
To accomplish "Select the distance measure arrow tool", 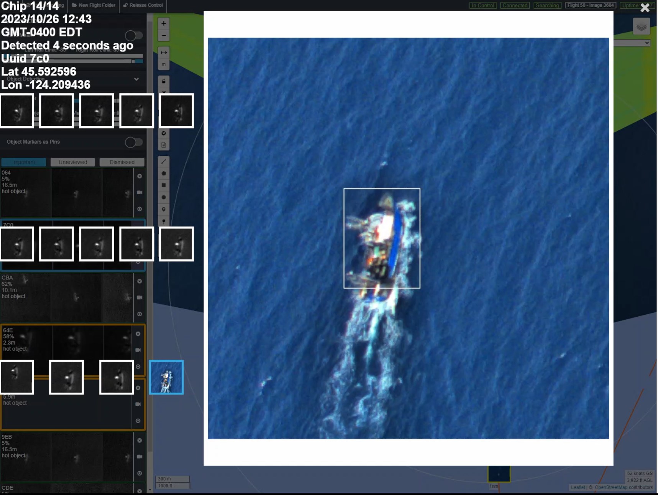I will (164, 53).
